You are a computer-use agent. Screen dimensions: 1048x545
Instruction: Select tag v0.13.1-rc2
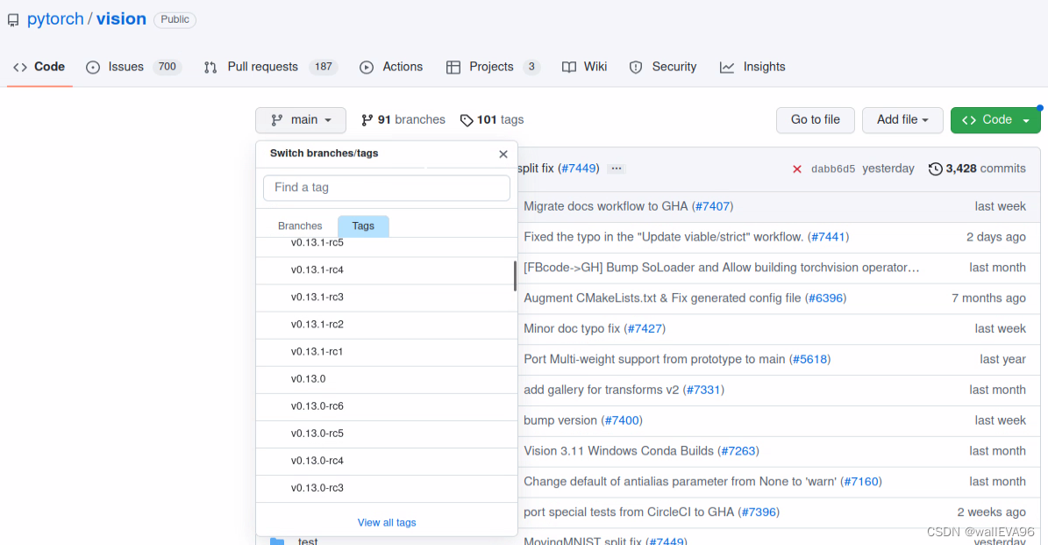pyautogui.click(x=385, y=325)
